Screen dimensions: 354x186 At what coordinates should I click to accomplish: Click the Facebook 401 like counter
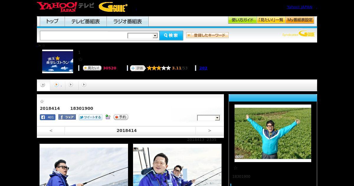[47, 117]
